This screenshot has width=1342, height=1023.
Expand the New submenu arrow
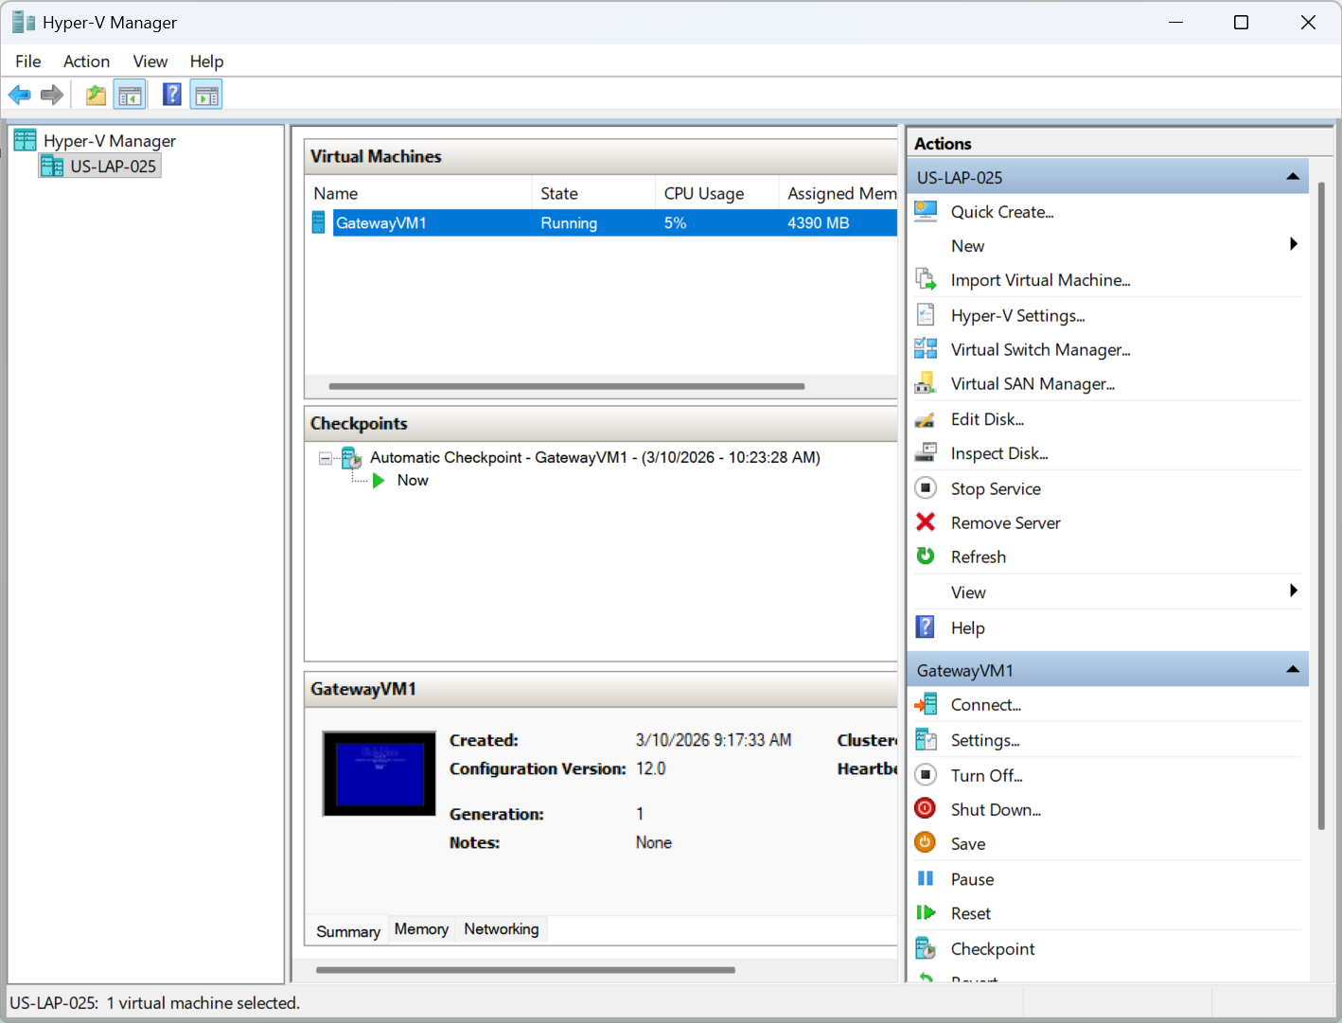(x=1294, y=244)
